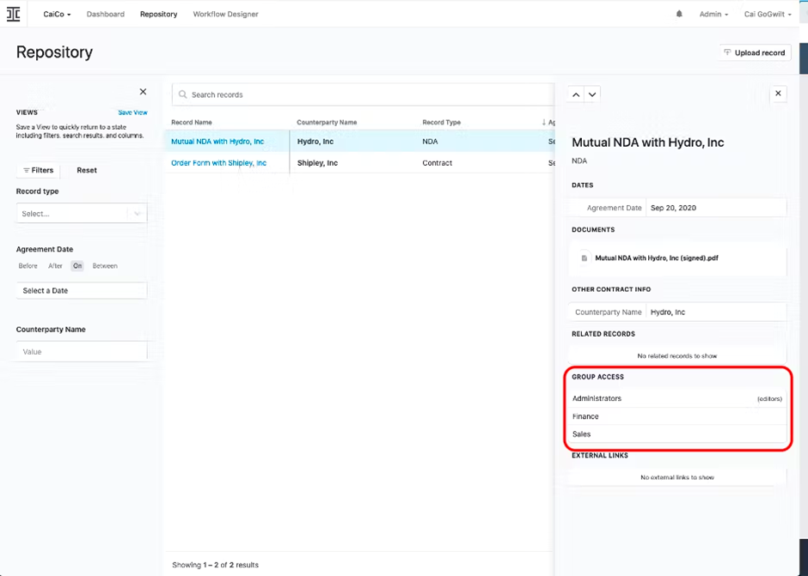Click the Showing 1–2 of 2 results text
This screenshot has width=808, height=576.
coord(216,565)
